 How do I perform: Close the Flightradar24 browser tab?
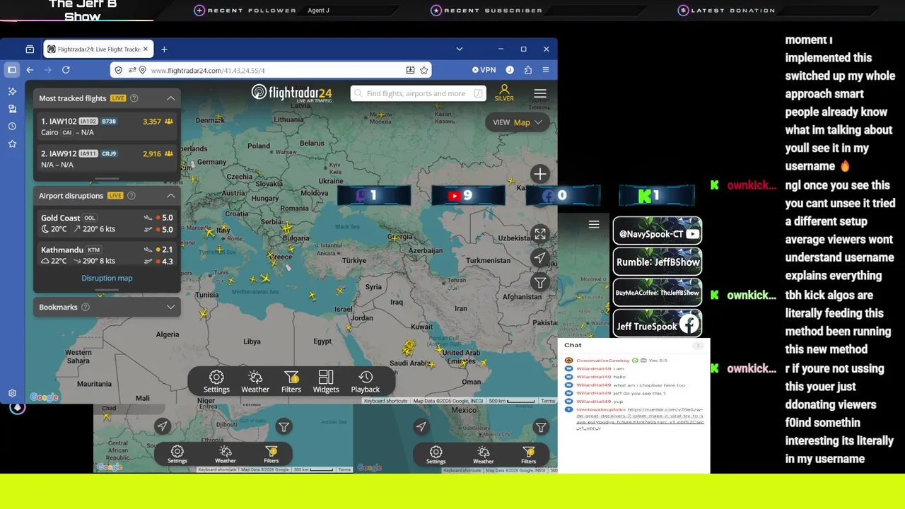[146, 49]
